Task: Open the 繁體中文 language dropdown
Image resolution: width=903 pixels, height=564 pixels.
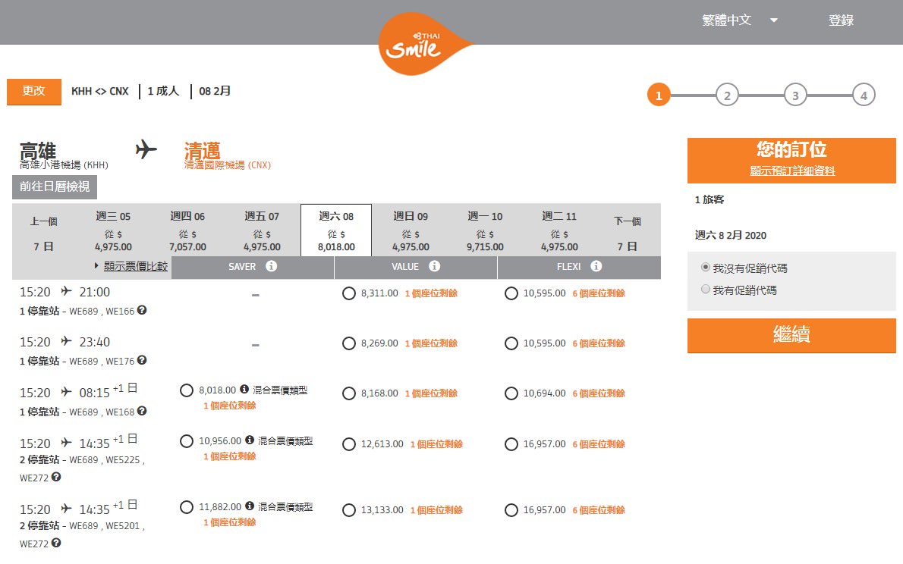Action: point(740,20)
